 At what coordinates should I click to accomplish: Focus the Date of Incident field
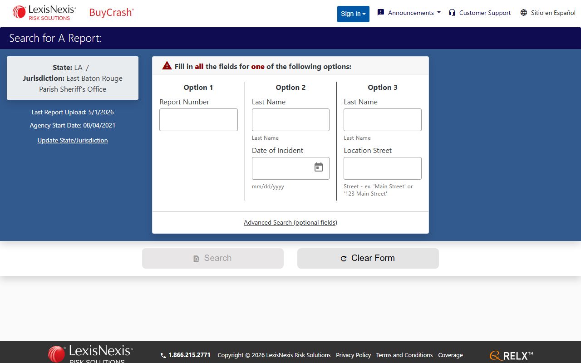tap(290, 168)
